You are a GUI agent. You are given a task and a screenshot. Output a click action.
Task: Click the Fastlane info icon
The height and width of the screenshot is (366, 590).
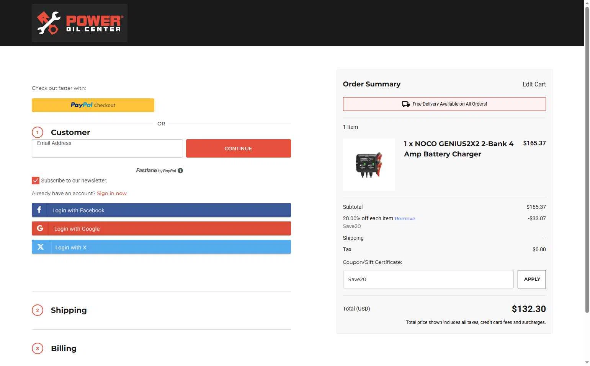pos(180,171)
